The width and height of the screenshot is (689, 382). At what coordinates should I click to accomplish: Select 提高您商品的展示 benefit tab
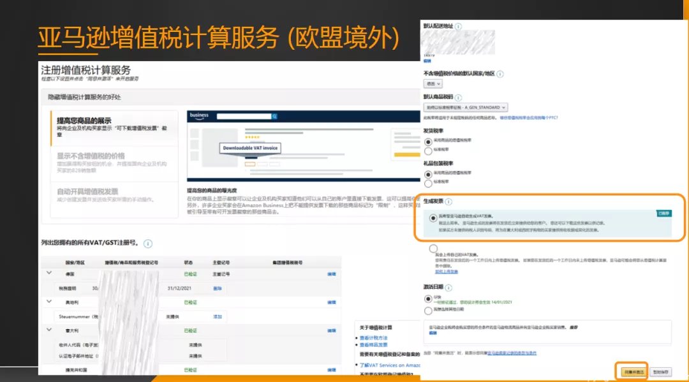coord(115,128)
